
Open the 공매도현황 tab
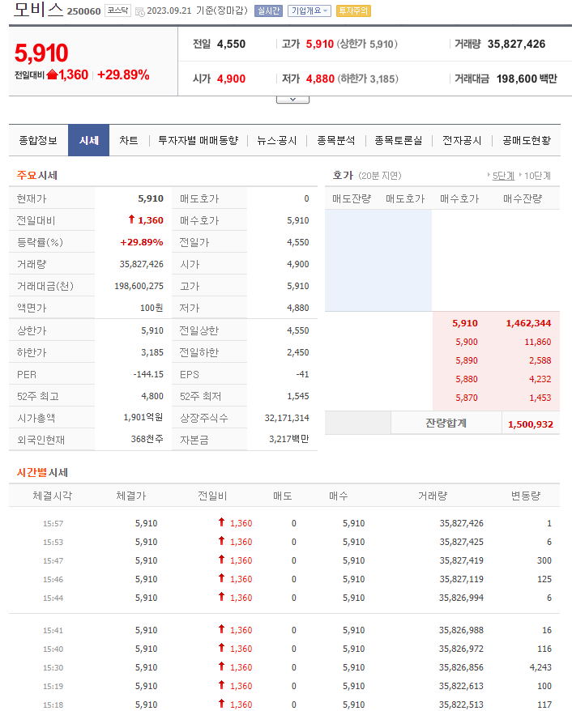(526, 141)
